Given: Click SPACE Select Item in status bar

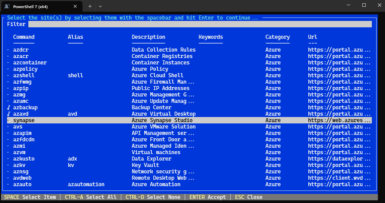Looking at the screenshot, I should pyautogui.click(x=30, y=197).
